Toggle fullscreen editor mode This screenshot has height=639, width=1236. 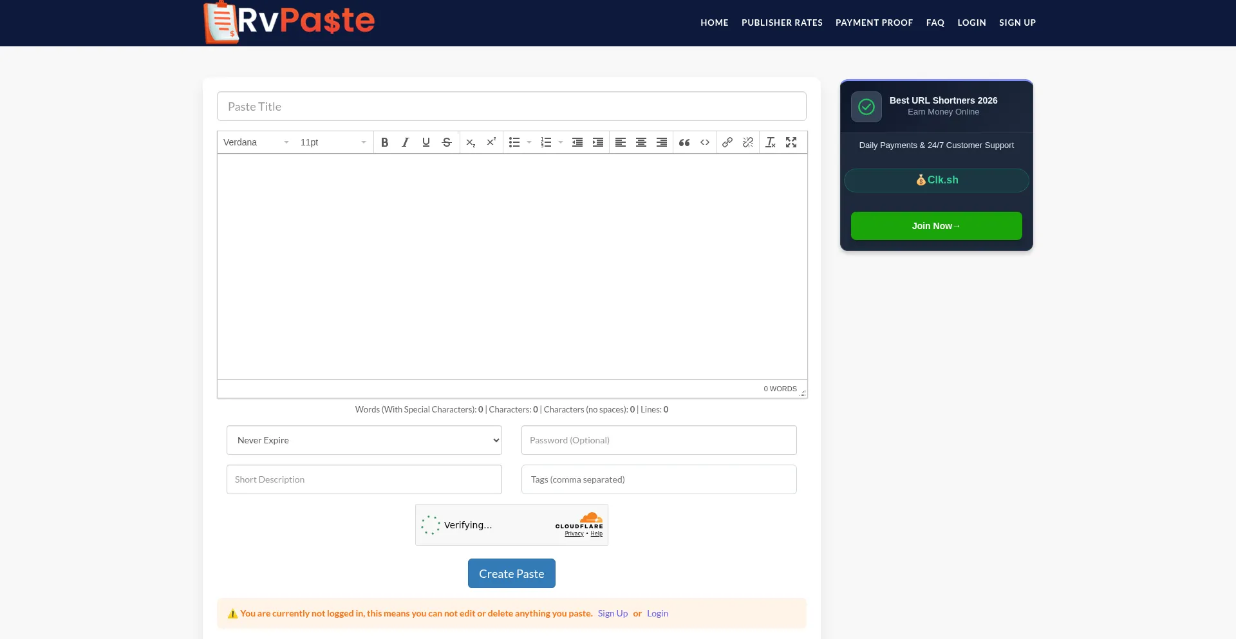[791, 142]
